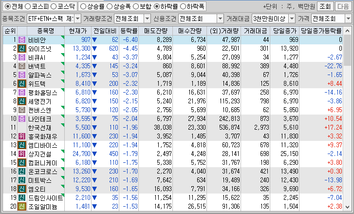This screenshot has width=354, height=214.
Task: Select the 코스피 radio button
Action: [28, 6]
